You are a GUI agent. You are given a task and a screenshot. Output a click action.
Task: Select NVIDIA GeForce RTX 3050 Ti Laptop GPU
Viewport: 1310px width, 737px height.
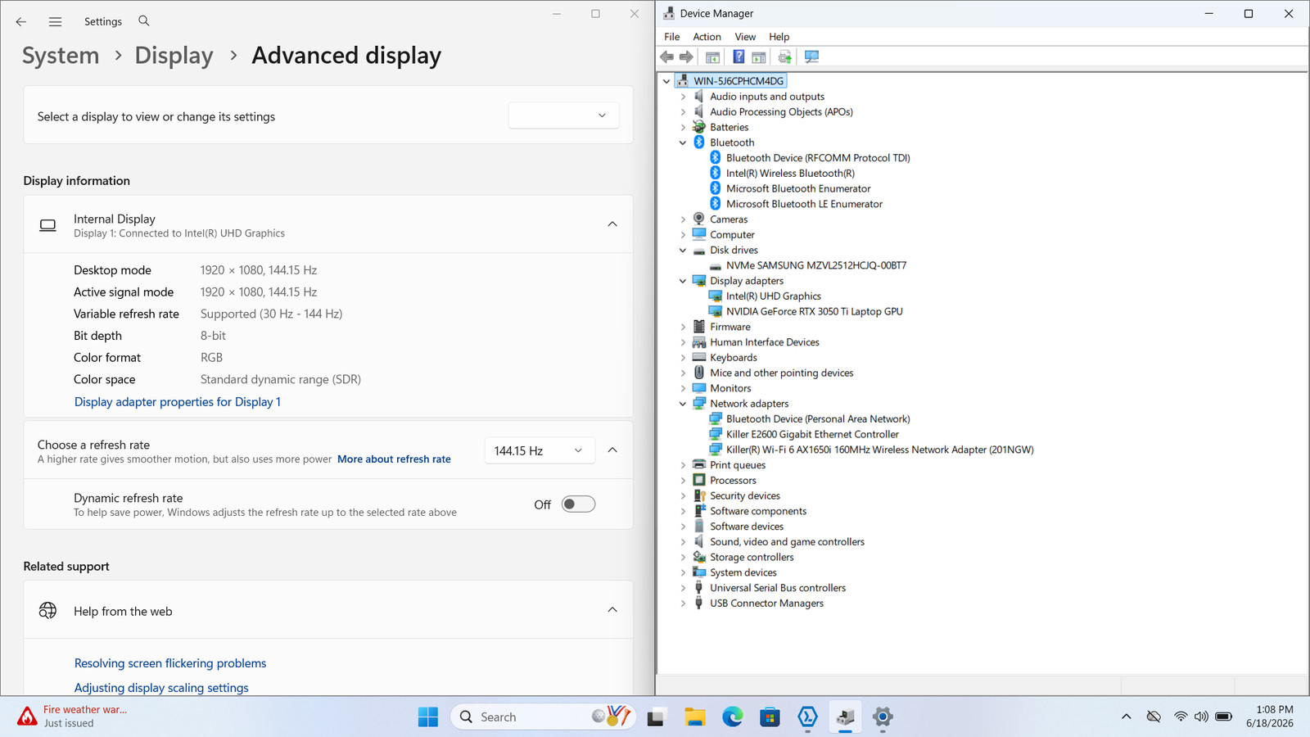814,311
